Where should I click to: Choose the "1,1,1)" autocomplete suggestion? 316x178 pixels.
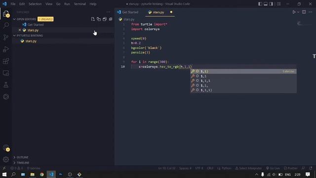click(x=243, y=90)
